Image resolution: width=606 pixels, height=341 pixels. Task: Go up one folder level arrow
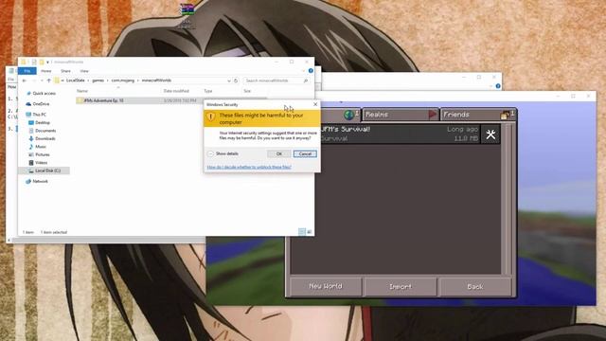coord(48,81)
